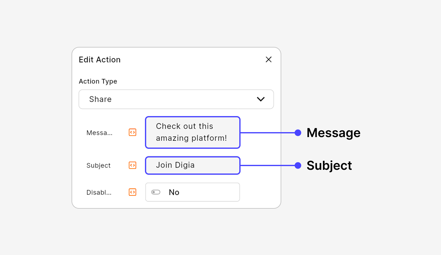441x255 pixels.
Task: Select the Subject field label in dialog
Action: (x=98, y=165)
